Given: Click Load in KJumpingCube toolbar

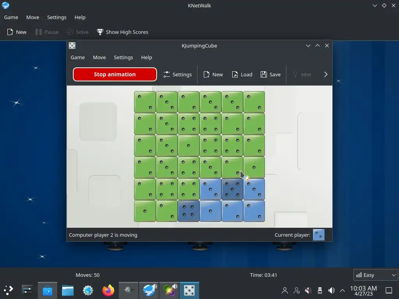Looking at the screenshot, I should (x=242, y=74).
